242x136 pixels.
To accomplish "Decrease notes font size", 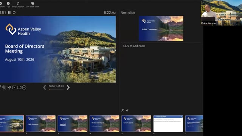I will coord(127,110).
